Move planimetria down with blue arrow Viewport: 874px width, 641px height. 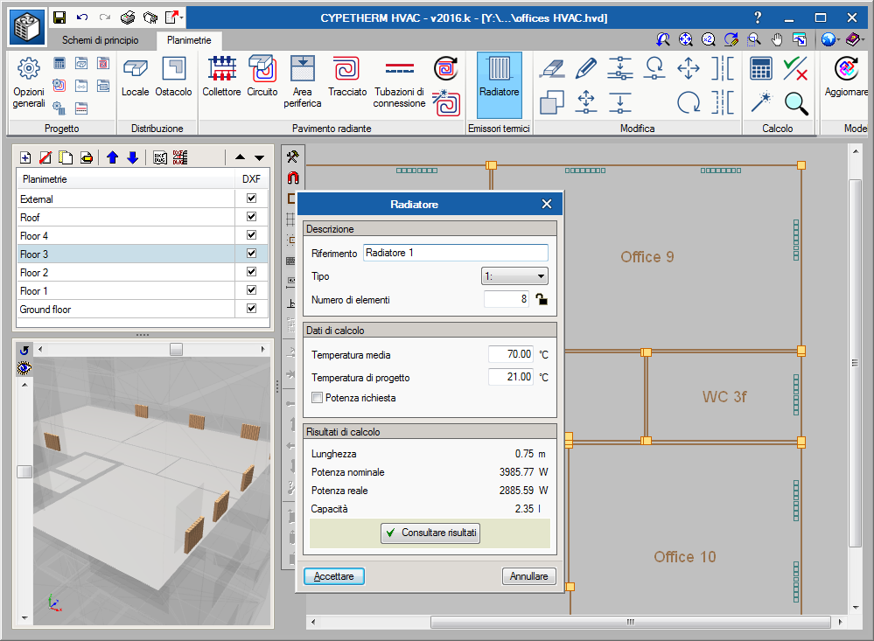click(133, 157)
